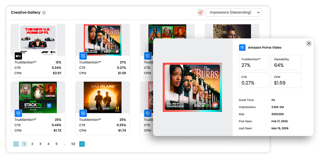Click the Last Seen Mar 15, 2026 date
Screen dimensions: 321x160
tap(280, 128)
